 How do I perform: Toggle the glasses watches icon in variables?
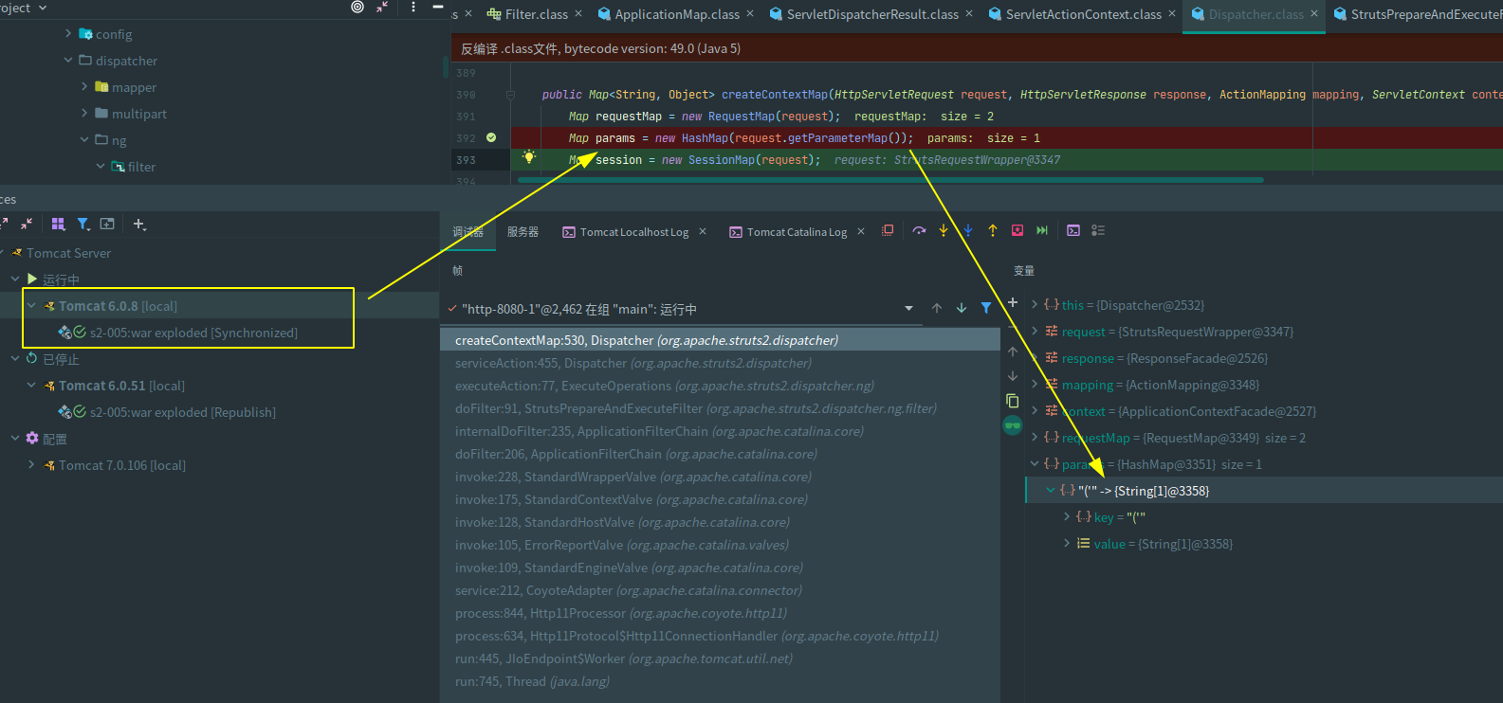pos(1013,425)
